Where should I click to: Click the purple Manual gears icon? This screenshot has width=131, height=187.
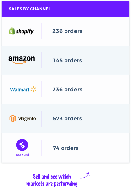coord(22,145)
